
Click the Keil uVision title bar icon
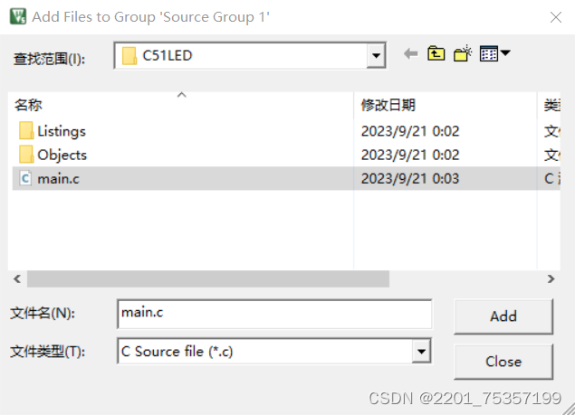pyautogui.click(x=17, y=17)
